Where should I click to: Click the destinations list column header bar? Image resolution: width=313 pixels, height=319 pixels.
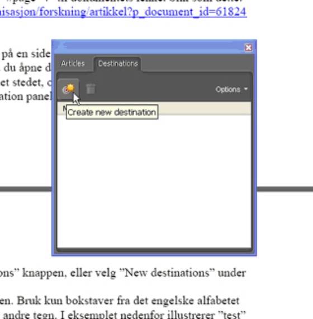154,109
